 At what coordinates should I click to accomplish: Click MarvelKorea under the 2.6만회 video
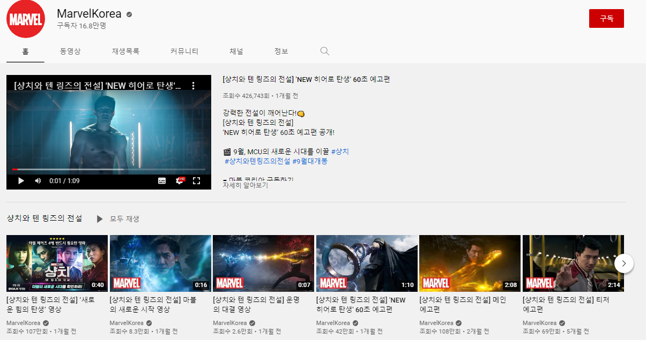coord(230,323)
